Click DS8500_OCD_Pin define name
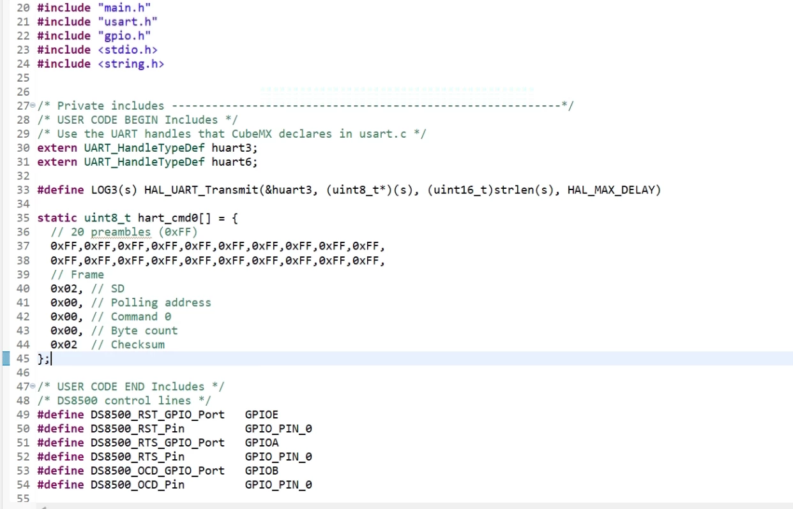 click(x=137, y=485)
